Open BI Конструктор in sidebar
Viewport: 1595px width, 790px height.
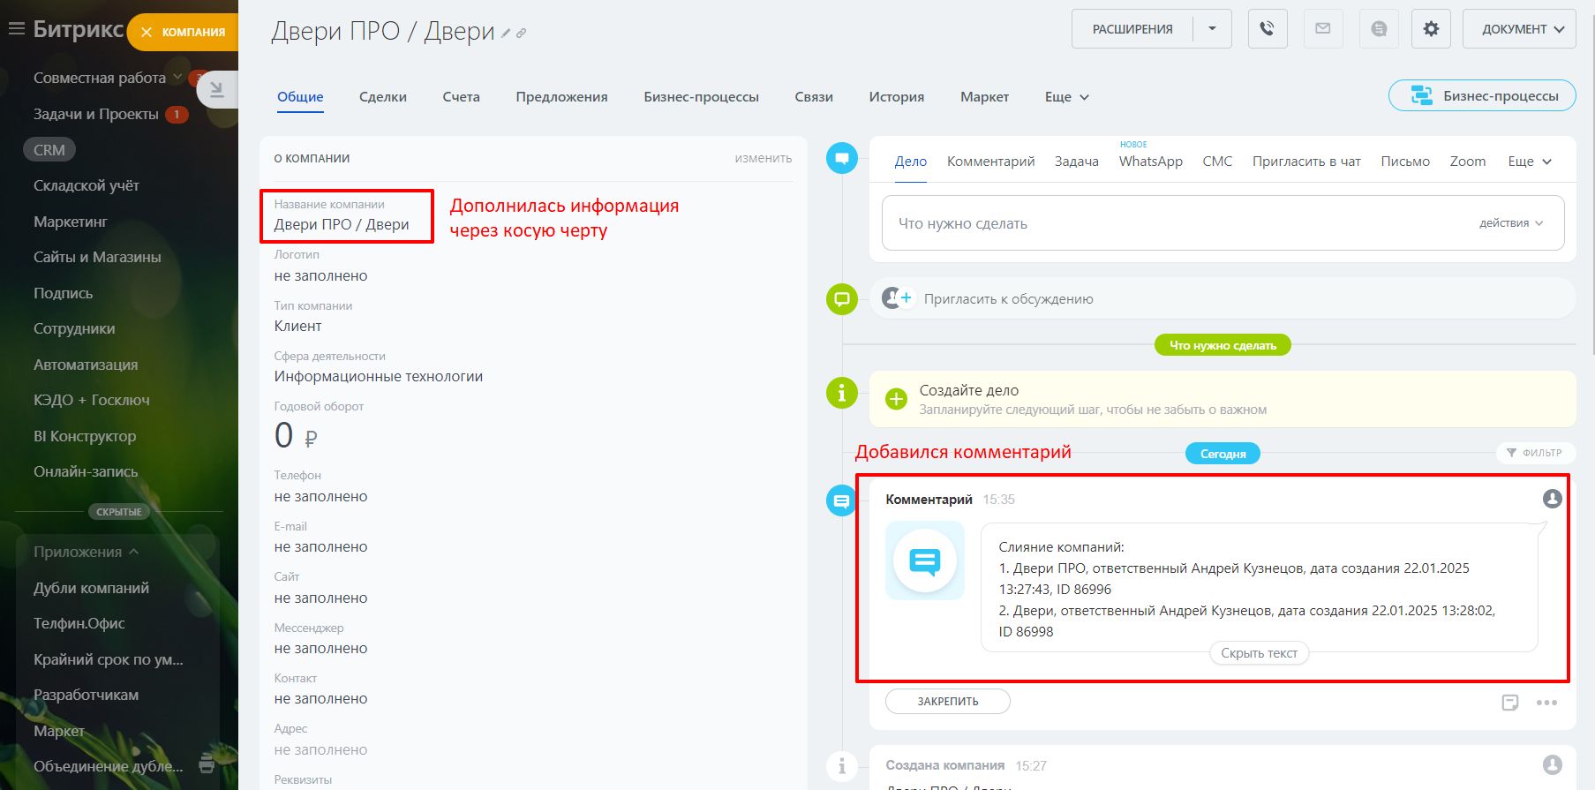pyautogui.click(x=85, y=436)
